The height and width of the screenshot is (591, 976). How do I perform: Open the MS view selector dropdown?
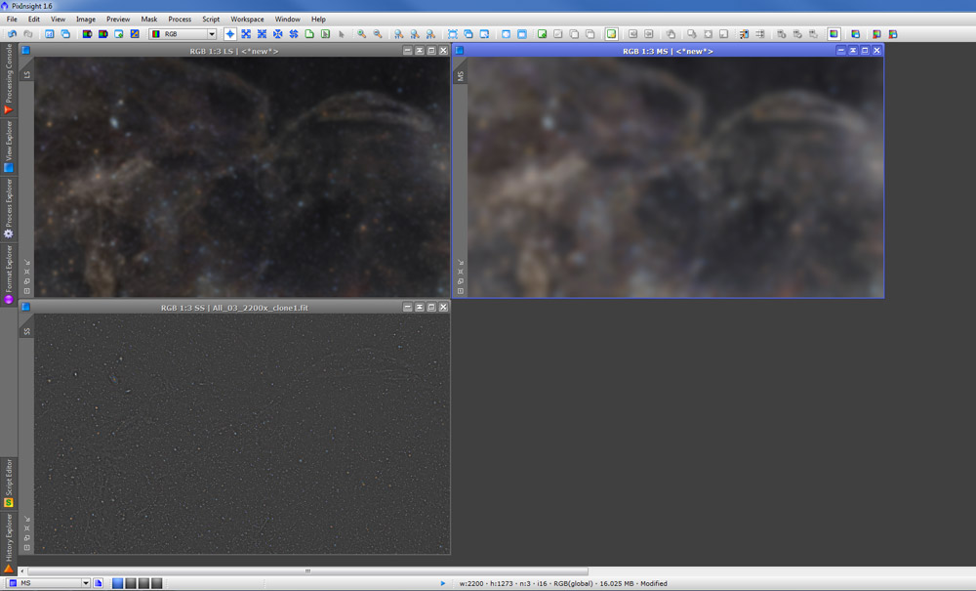[85, 583]
